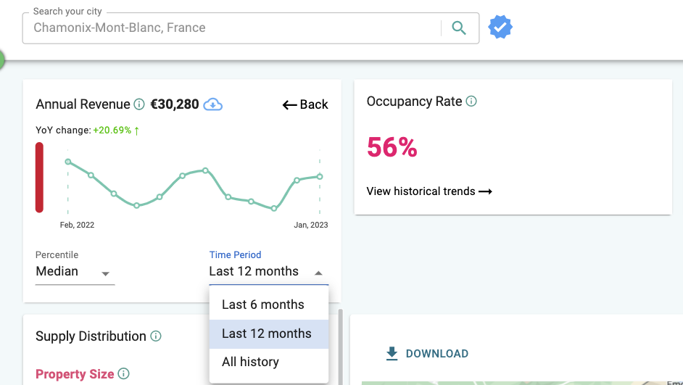Click the city search input field
The width and height of the screenshot is (683, 385).
(232, 28)
